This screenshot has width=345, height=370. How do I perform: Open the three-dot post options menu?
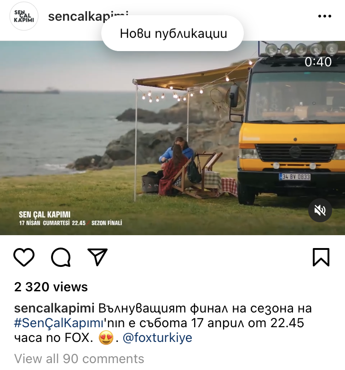click(x=325, y=16)
